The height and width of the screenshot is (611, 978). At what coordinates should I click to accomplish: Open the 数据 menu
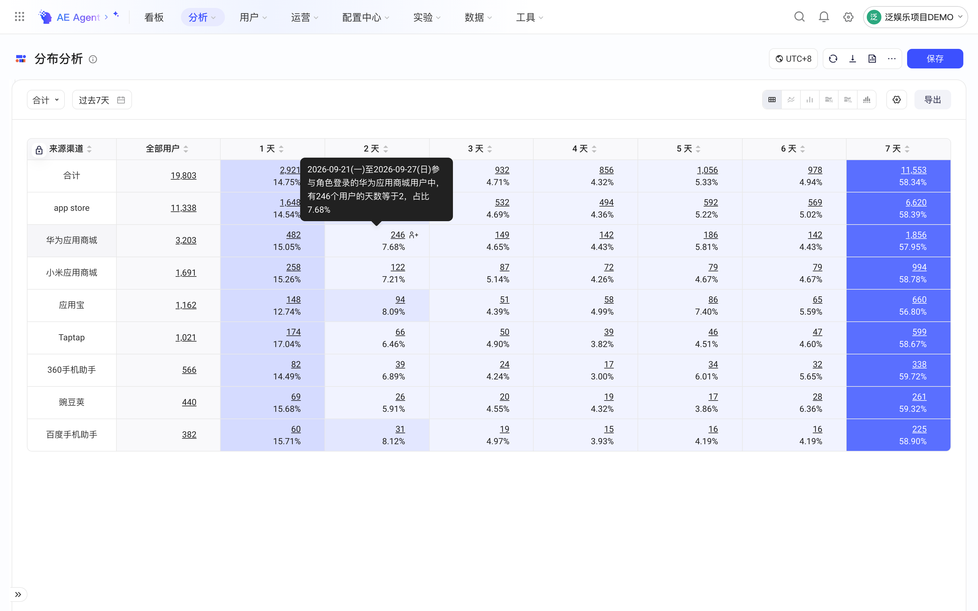(478, 17)
